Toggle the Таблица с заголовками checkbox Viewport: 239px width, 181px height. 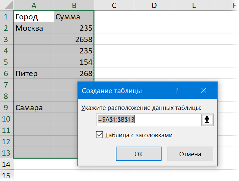[99, 135]
